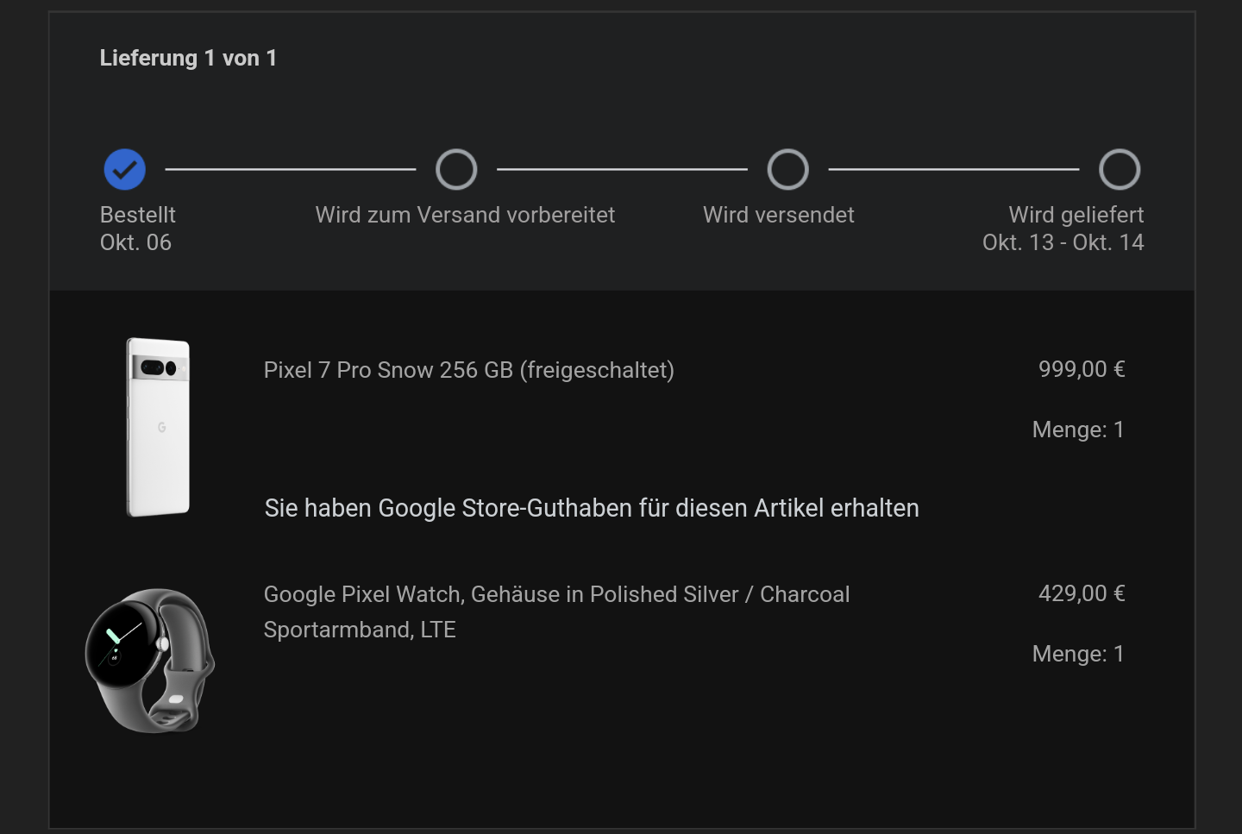Click the Pixel 7 Pro Snow 256 GB title
The height and width of the screenshot is (834, 1242).
coord(468,370)
